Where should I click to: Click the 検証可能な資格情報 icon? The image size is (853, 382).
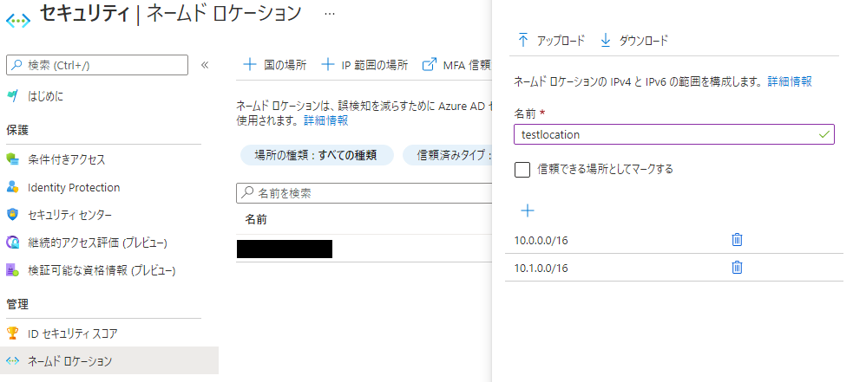tap(12, 269)
